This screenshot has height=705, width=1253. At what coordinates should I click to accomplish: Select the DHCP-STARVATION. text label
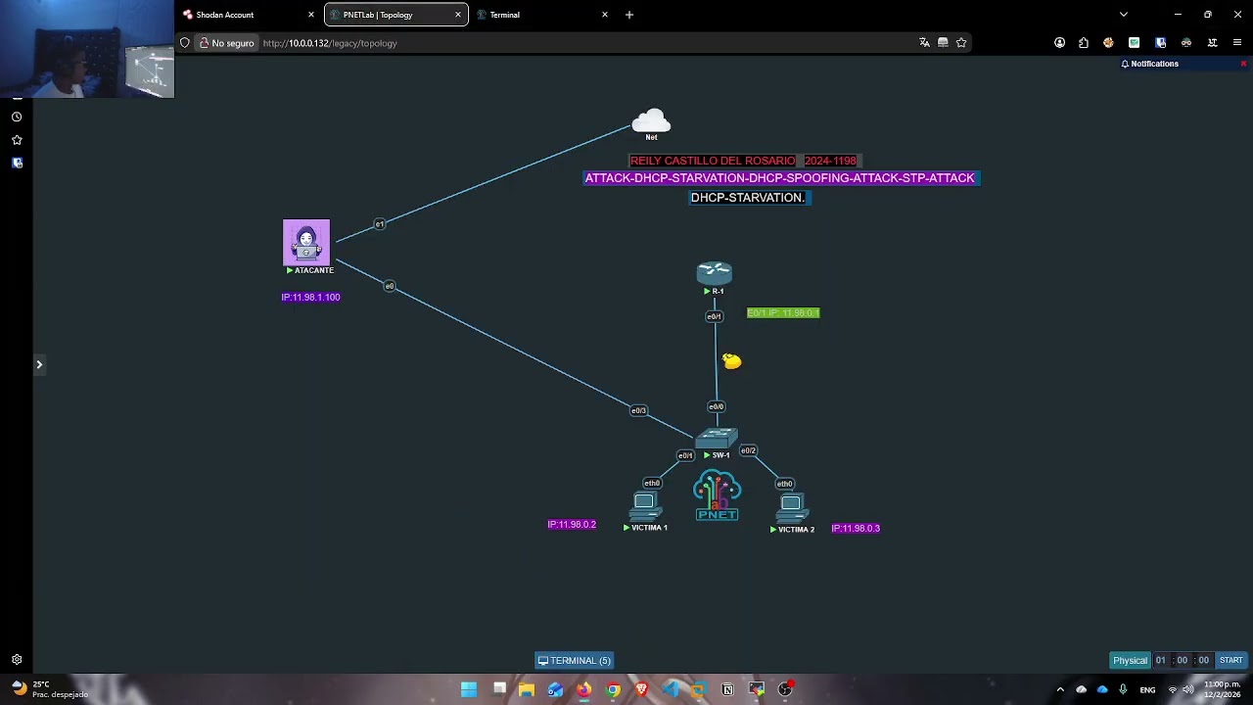(x=748, y=198)
